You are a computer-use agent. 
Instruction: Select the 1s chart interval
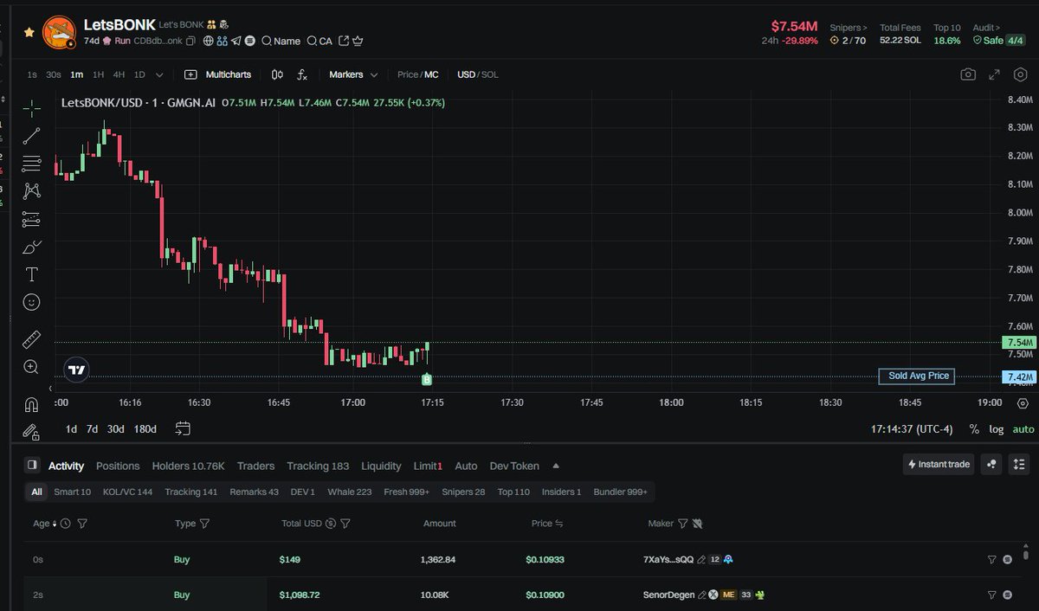coord(32,74)
